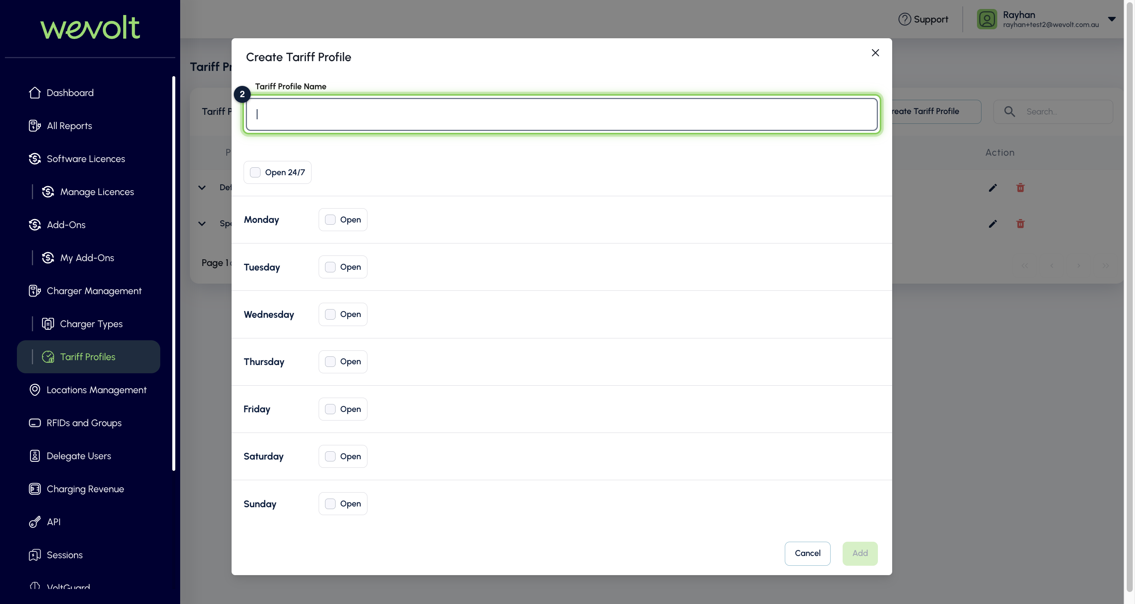Click the Action column header
Screen dimensions: 1135x604
pos(1000,152)
